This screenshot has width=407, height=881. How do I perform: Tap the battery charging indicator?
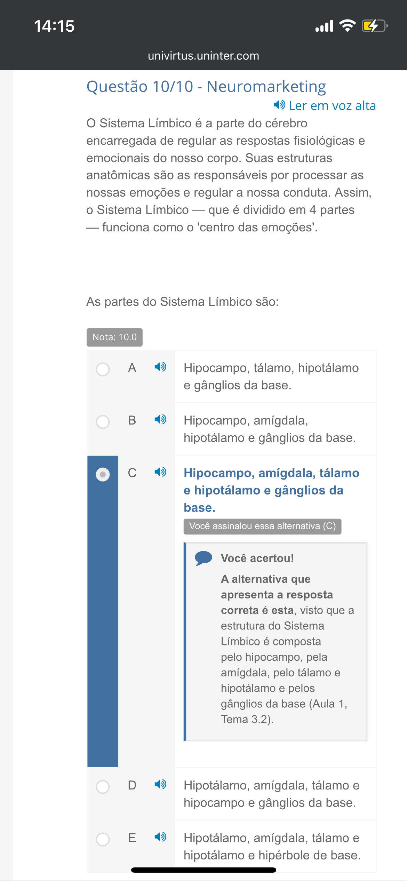[x=374, y=26]
